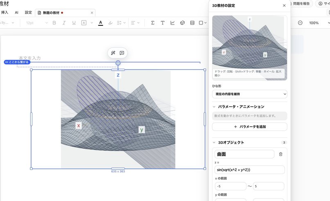Click the boxed letter A icon
Viewport: 330px width, 201px height.
click(x=84, y=23)
